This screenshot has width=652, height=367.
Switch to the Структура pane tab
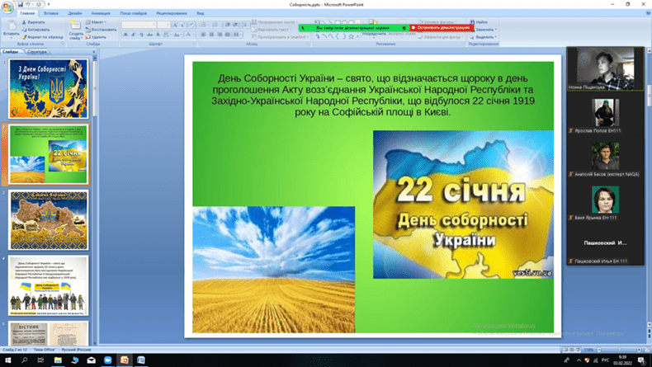click(37, 52)
